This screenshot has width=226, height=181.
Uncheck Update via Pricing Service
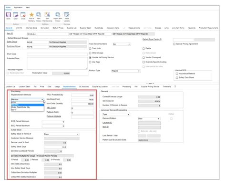pyautogui.click(x=90, y=57)
